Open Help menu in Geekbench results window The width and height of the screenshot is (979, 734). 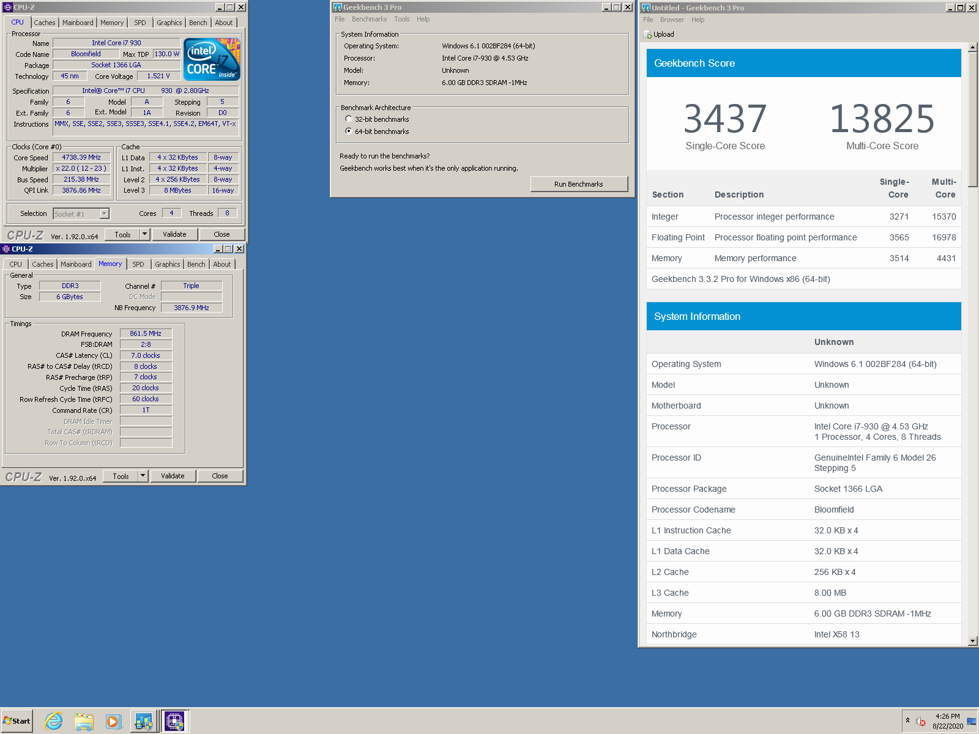pyautogui.click(x=698, y=20)
